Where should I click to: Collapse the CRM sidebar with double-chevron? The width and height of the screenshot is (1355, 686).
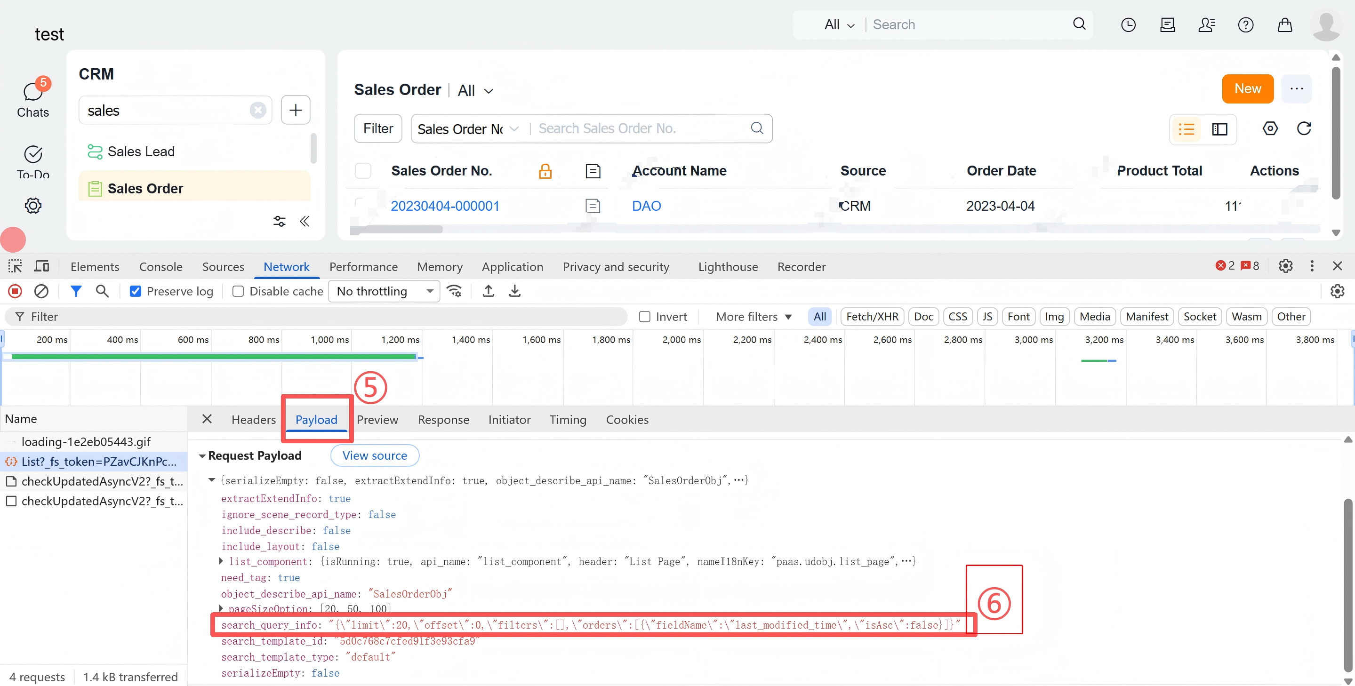[x=304, y=221]
